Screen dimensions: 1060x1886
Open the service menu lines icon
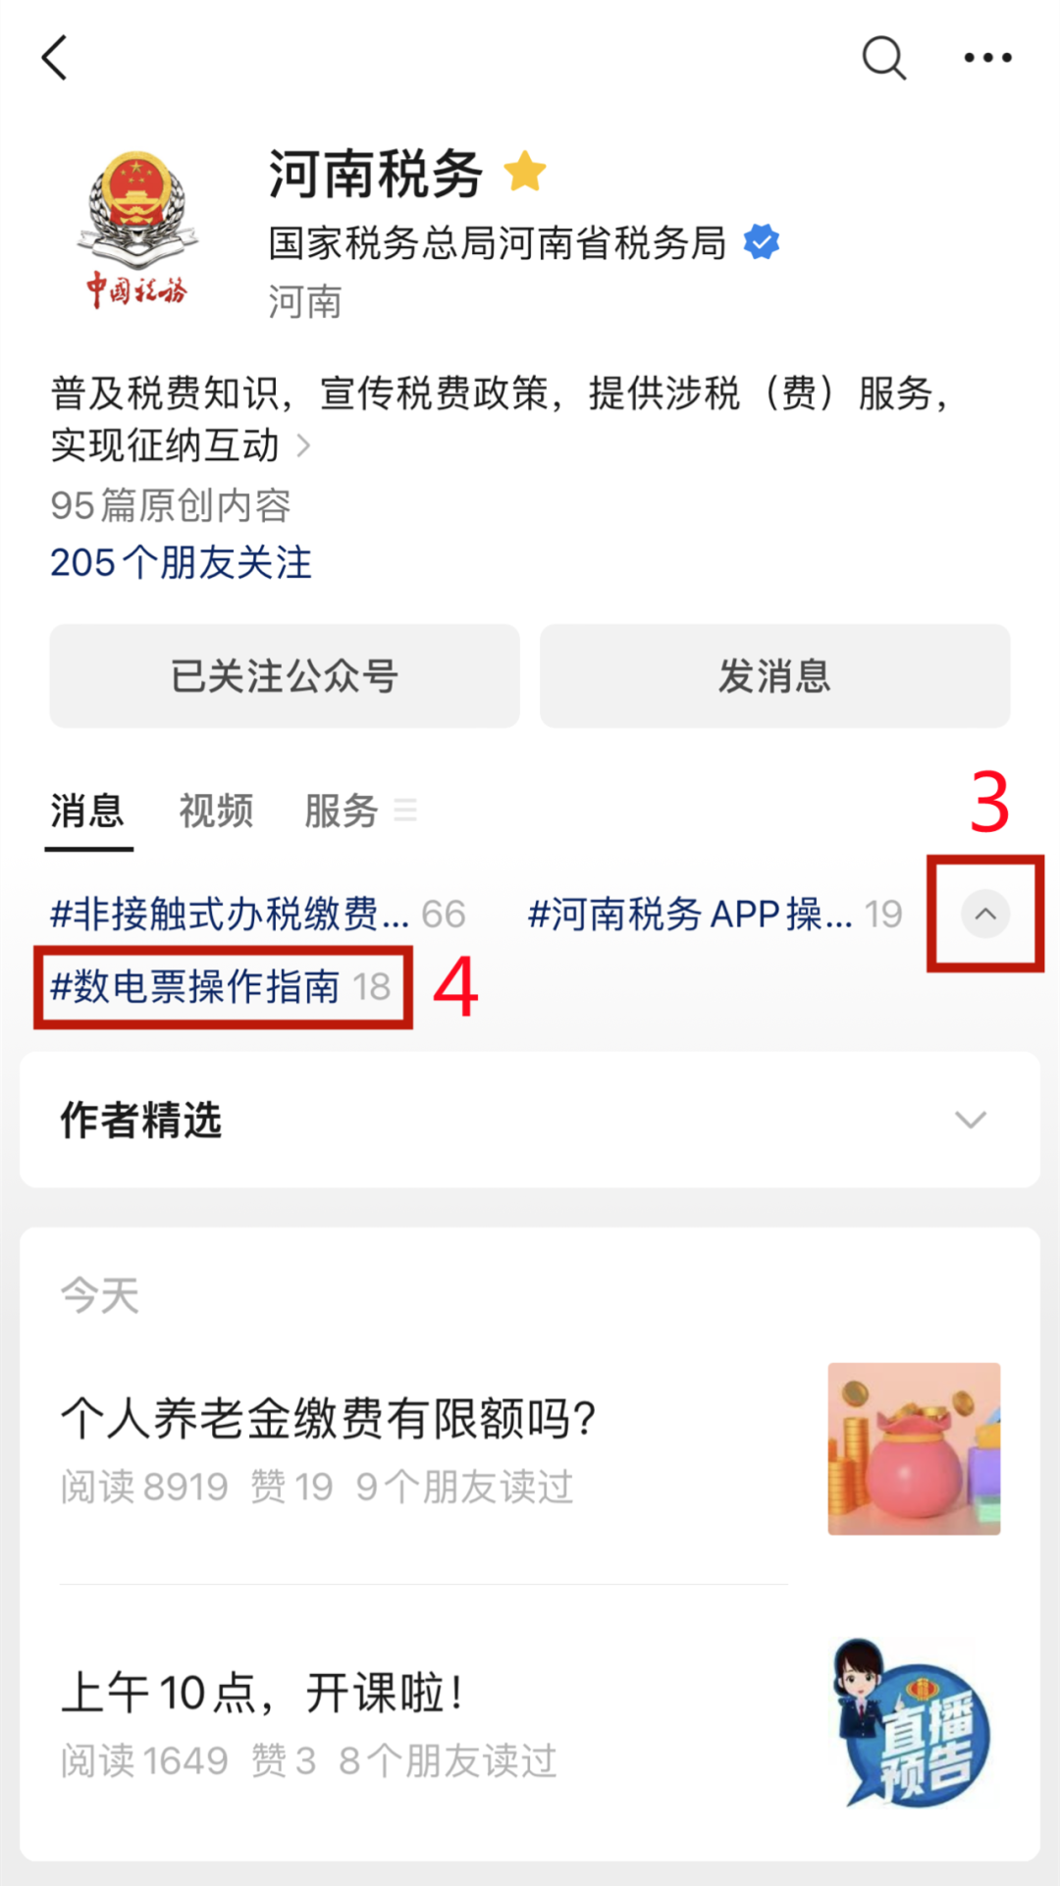tap(405, 811)
